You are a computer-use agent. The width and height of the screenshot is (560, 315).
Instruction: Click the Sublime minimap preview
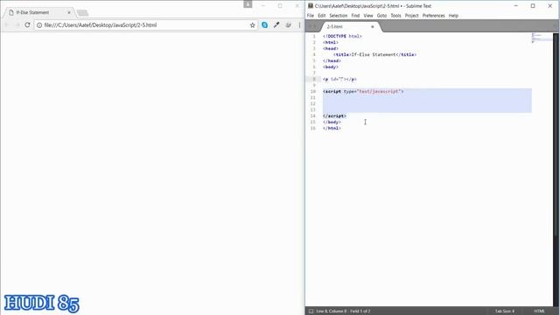pos(541,38)
